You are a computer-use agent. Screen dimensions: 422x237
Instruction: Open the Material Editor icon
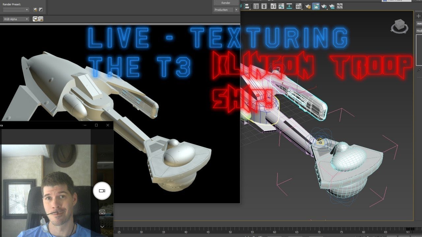coord(299,6)
